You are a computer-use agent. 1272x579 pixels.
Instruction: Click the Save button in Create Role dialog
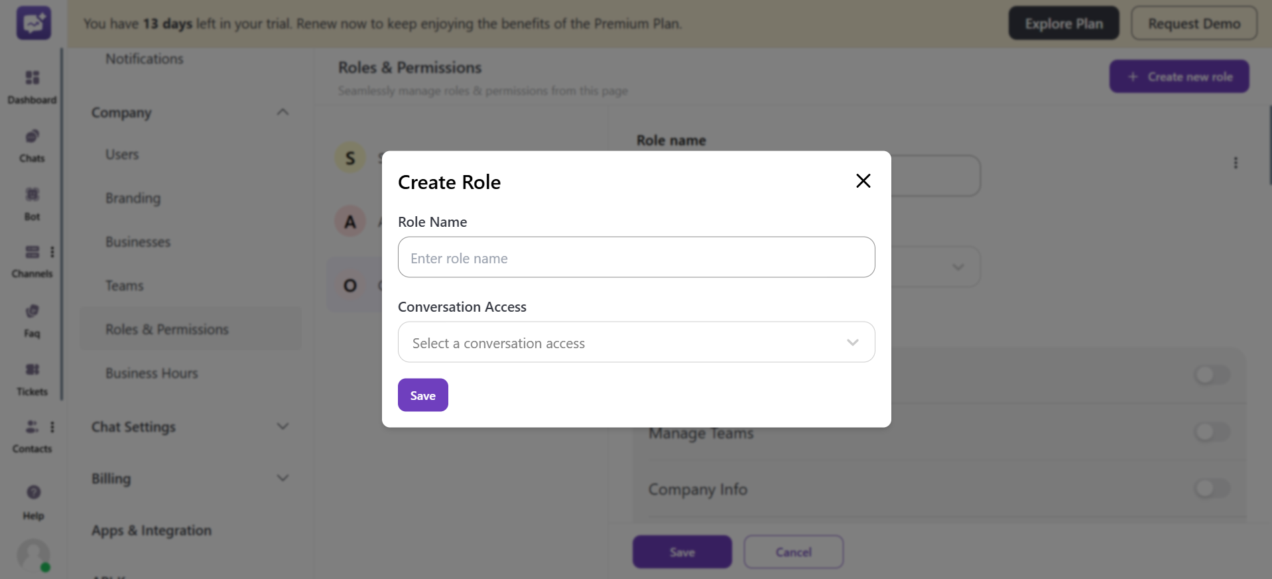click(x=422, y=395)
